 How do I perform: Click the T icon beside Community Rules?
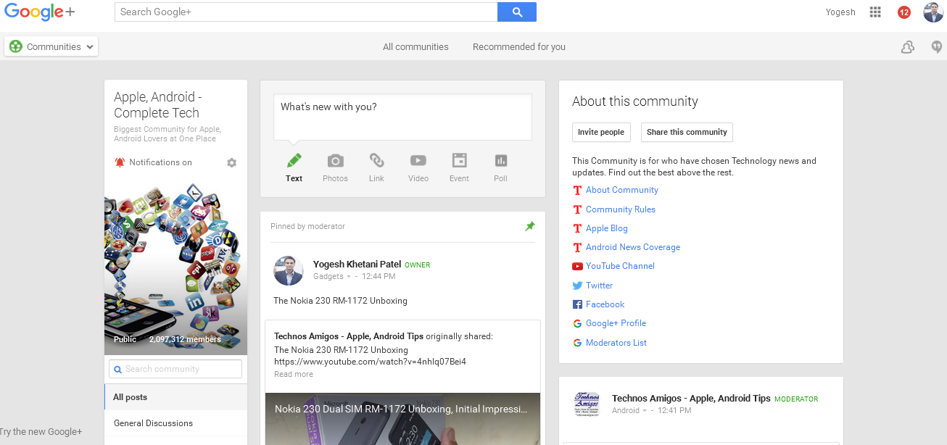(577, 209)
